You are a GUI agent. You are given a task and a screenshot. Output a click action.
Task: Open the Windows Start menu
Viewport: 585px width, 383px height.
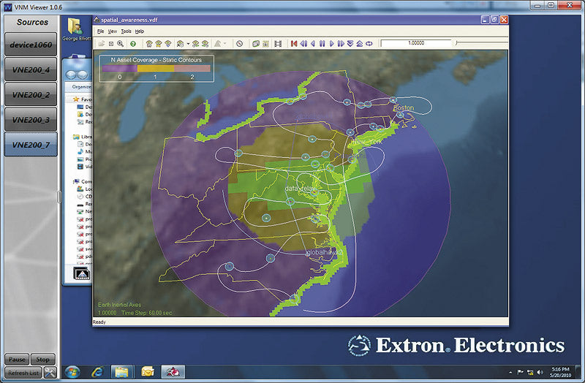(72, 372)
